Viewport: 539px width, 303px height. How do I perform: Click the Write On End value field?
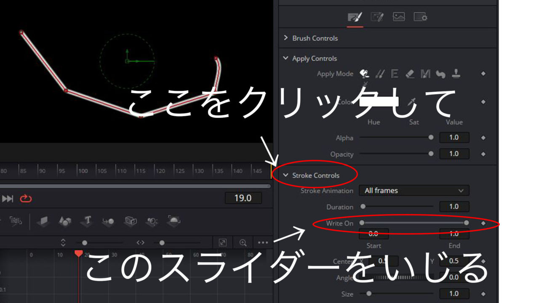pos(454,234)
